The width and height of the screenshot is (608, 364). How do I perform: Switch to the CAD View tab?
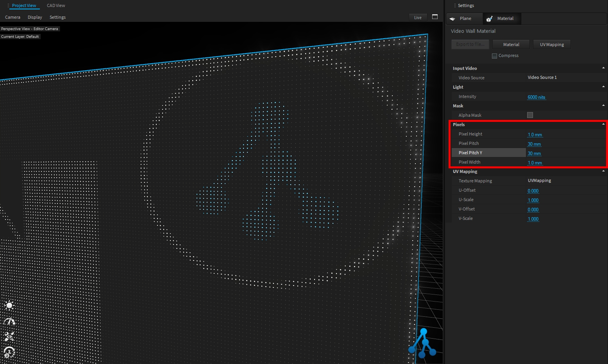pos(56,5)
